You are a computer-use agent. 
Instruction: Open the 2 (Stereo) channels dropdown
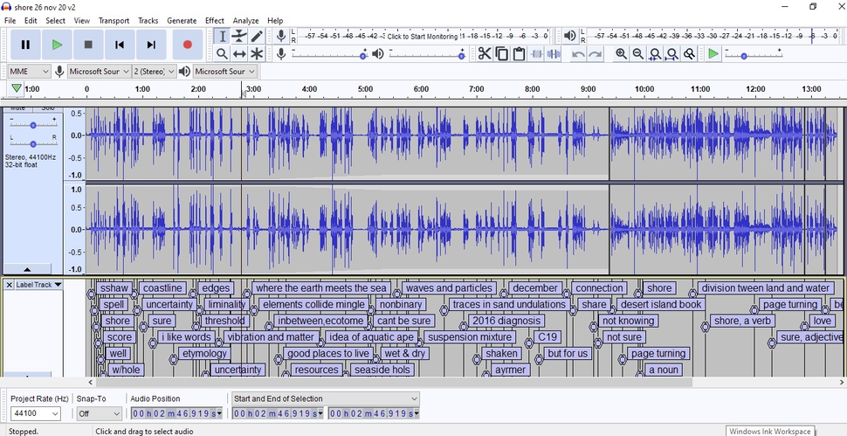[x=154, y=72]
